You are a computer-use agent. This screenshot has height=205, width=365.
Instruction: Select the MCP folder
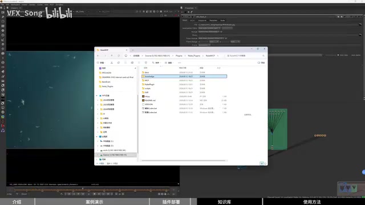(184, 80)
